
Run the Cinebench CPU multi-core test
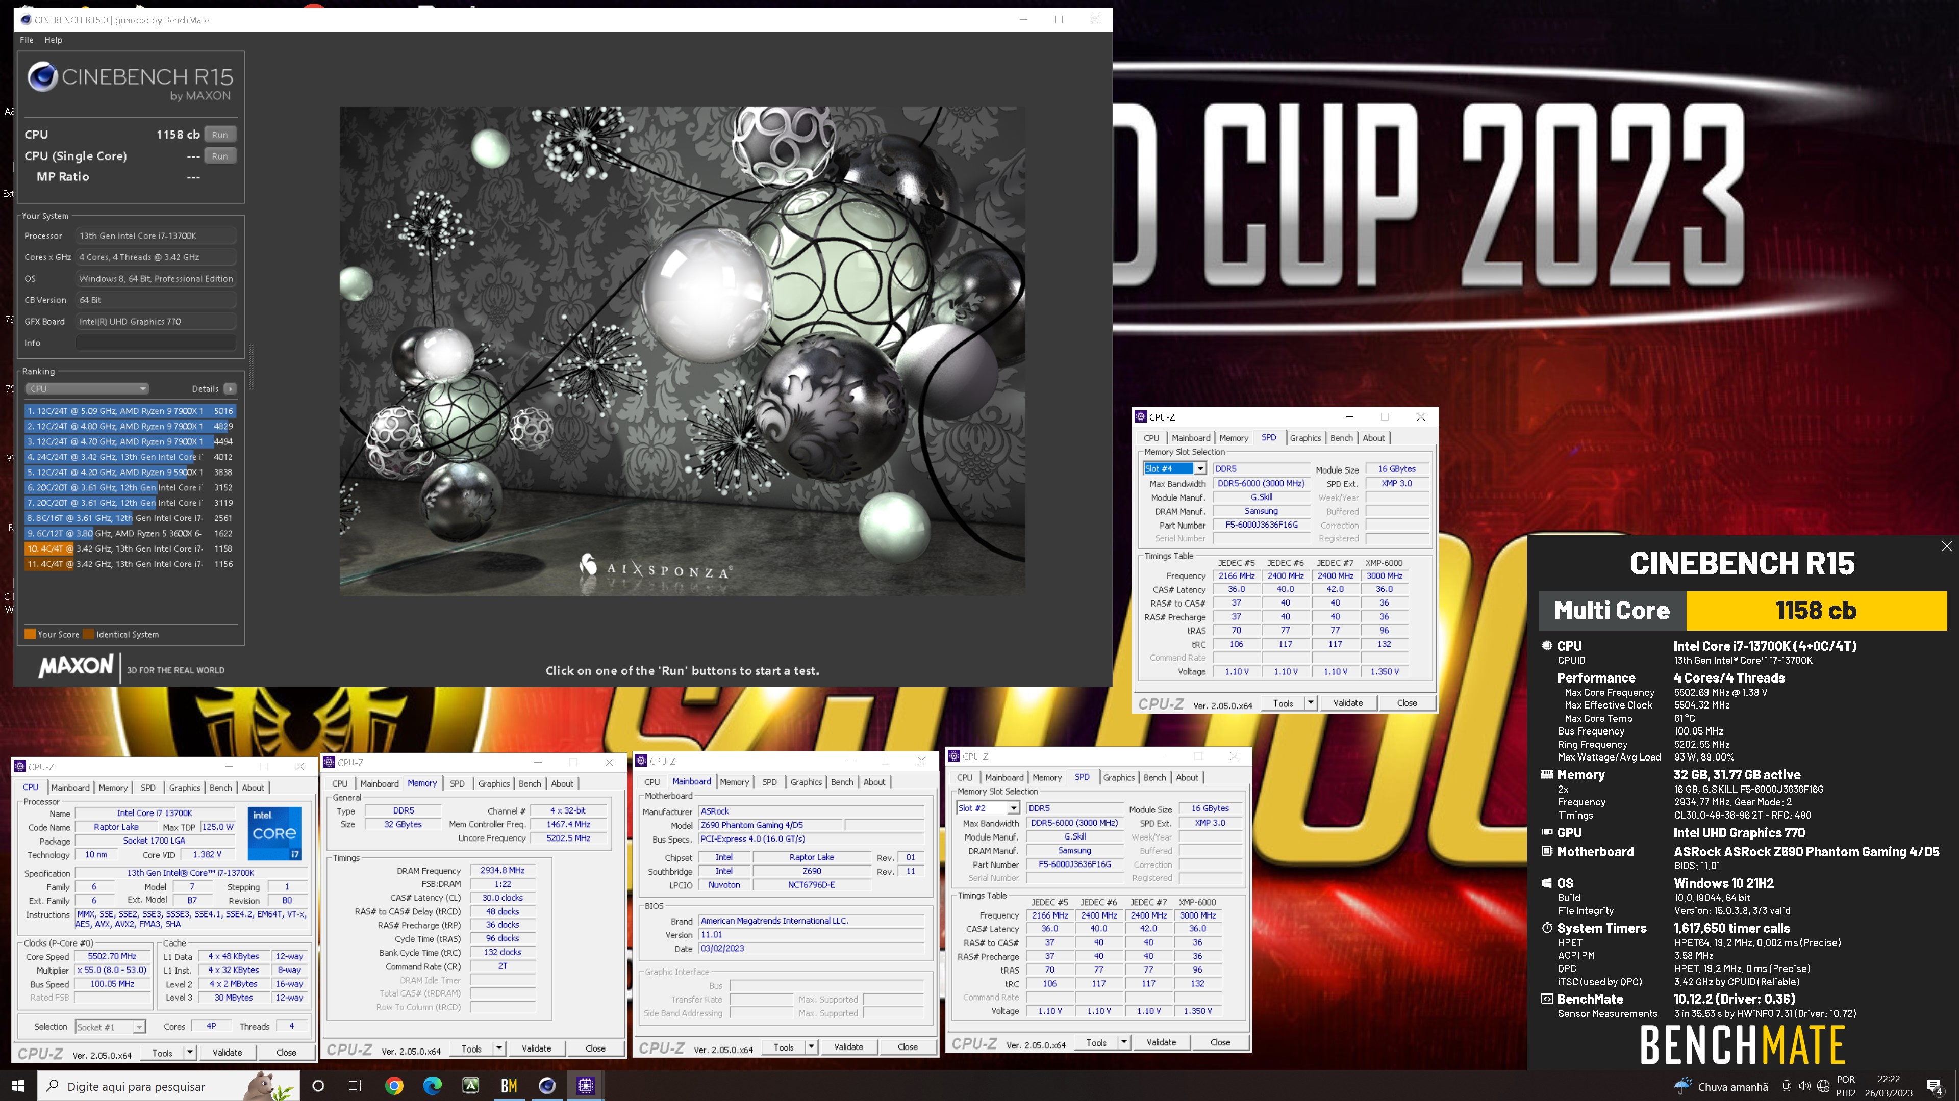coord(220,135)
